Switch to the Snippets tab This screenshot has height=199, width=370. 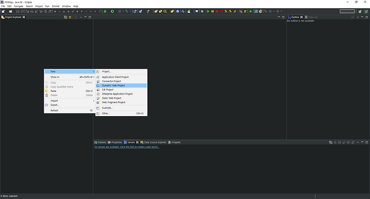coord(174,142)
